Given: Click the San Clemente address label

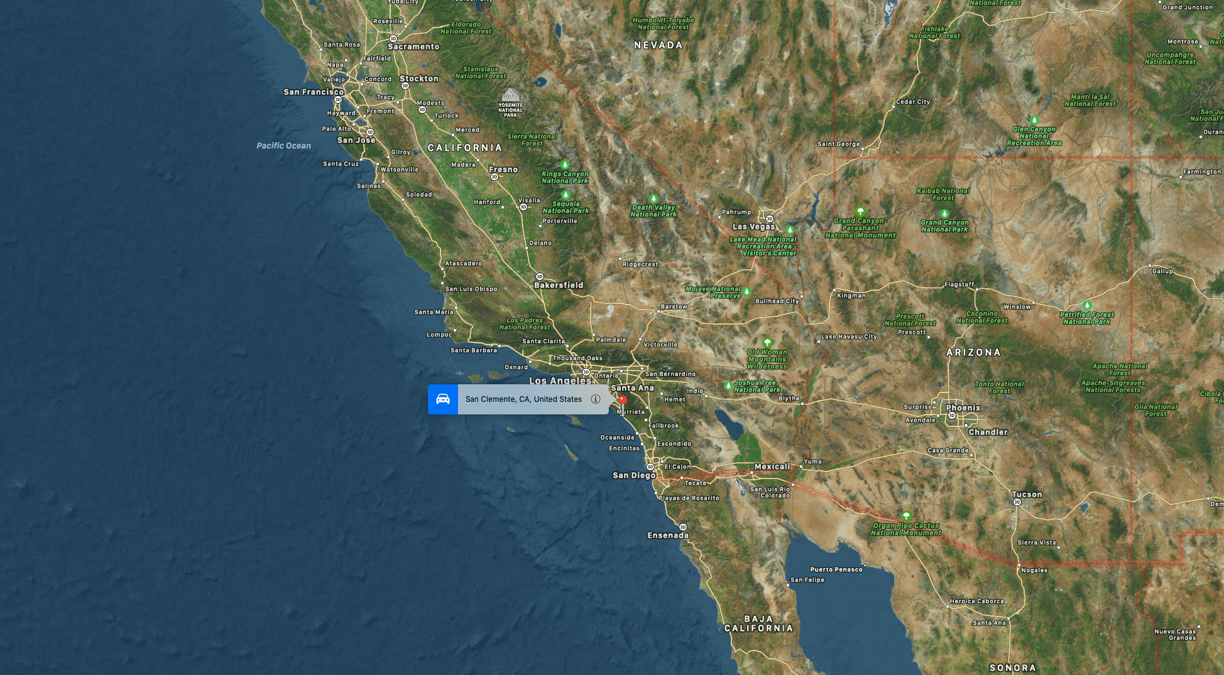Looking at the screenshot, I should (x=523, y=399).
